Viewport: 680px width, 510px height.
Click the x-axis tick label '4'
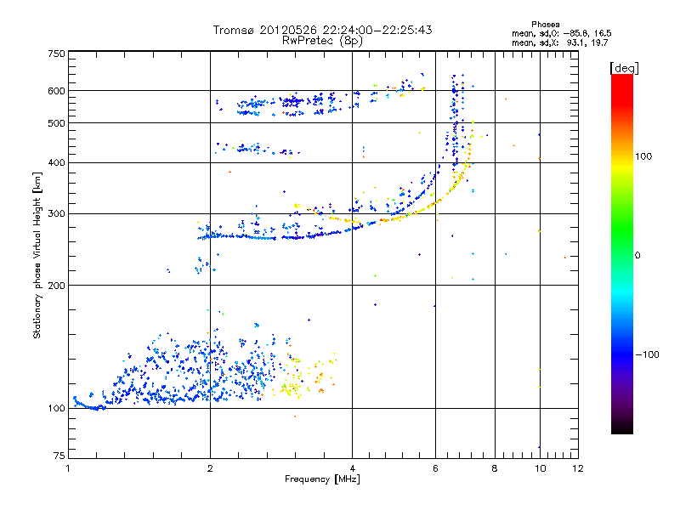[x=352, y=468]
